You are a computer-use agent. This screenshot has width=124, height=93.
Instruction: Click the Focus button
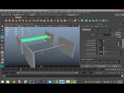[x=118, y=33]
